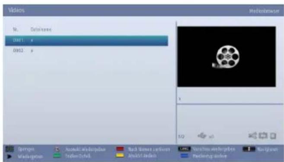Select video file row 0002

[86, 50]
